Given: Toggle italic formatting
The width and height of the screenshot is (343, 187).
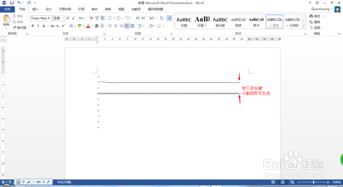Looking at the screenshot, I should [x=38, y=26].
